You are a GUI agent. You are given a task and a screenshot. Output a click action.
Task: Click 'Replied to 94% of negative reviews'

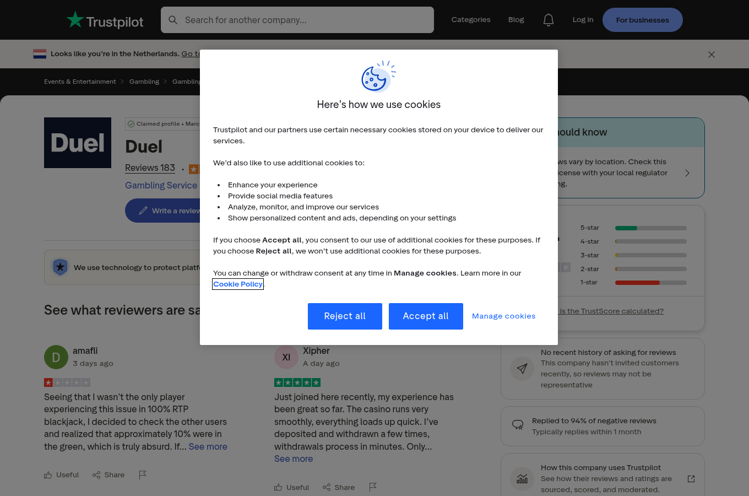click(594, 421)
